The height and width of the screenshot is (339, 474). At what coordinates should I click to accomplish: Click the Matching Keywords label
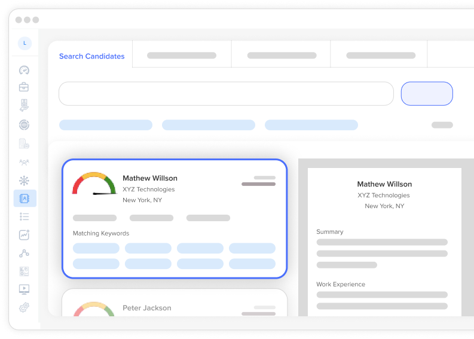point(101,233)
